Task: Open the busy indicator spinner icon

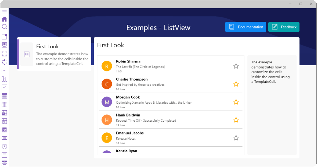Action: point(5,62)
